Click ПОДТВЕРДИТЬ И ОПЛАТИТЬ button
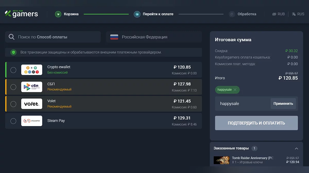Screen dimensions: 309x173 click(256, 123)
